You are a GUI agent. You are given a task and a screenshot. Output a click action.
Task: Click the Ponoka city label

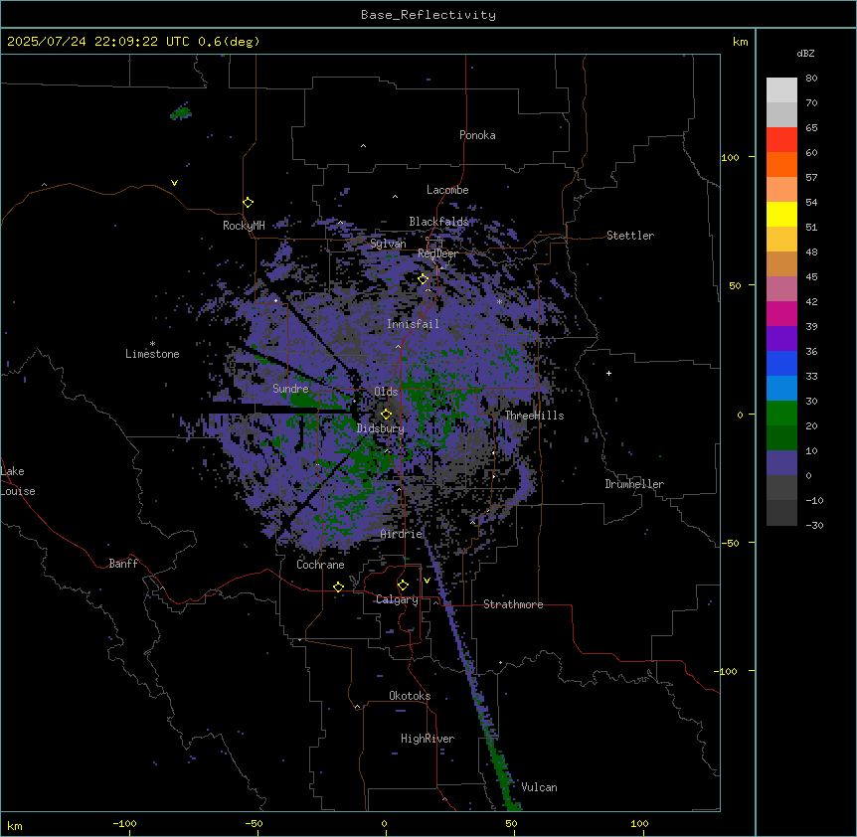477,135
